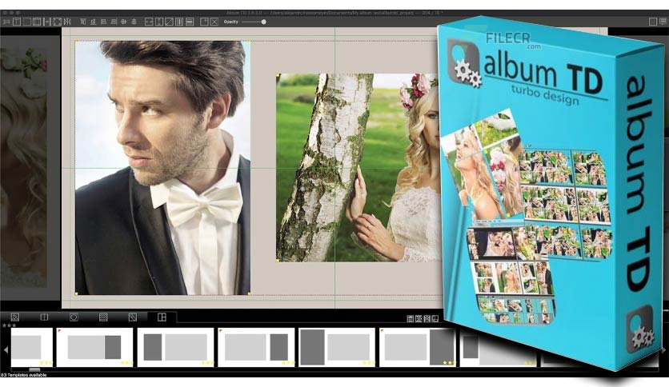Choose template with adjoining light and dark frames
669x387 pixels.
(94, 347)
